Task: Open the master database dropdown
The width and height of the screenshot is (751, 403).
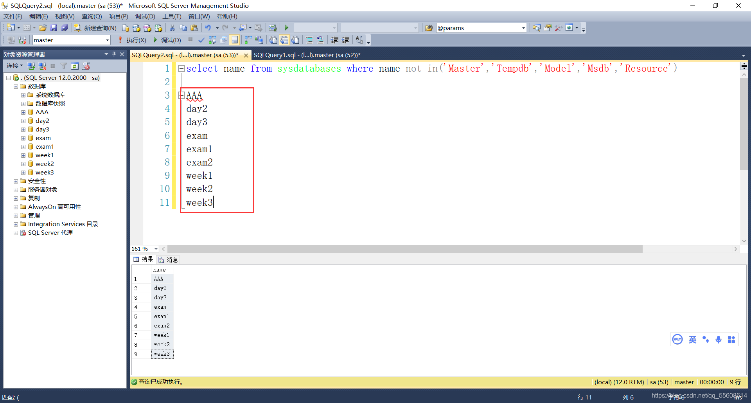Action: pyautogui.click(x=107, y=40)
